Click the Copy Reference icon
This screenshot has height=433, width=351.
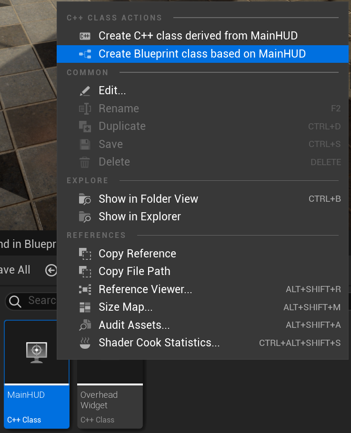click(85, 254)
